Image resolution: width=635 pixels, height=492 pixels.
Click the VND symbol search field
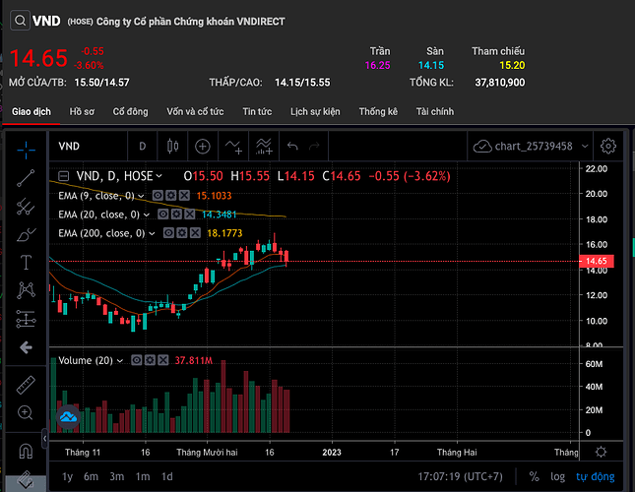tap(88, 146)
